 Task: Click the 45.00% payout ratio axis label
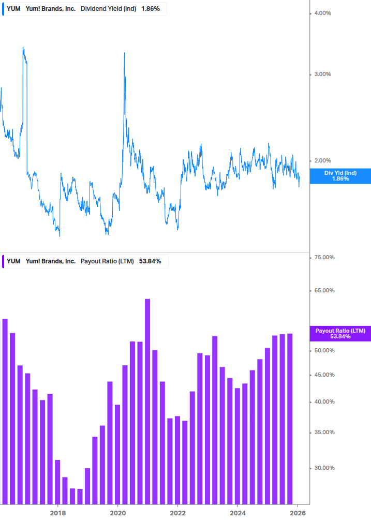click(x=324, y=375)
